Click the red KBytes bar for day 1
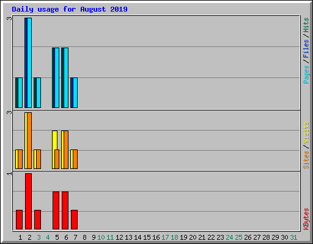This screenshot has height=244, width=313. [x=19, y=220]
